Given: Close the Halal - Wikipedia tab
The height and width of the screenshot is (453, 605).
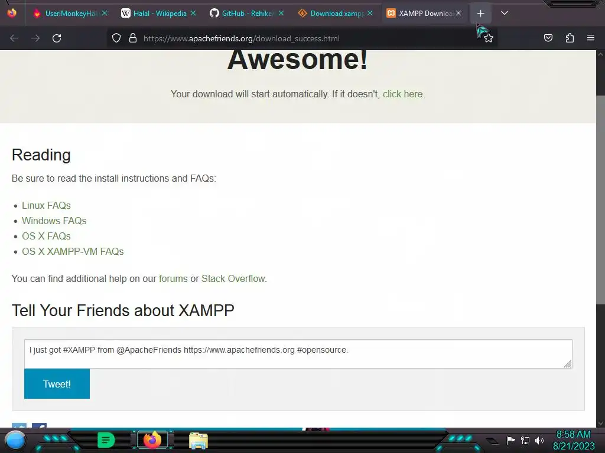Looking at the screenshot, I should 193,13.
